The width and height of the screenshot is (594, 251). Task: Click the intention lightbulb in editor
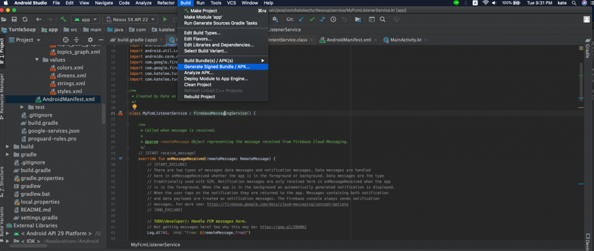(134, 107)
